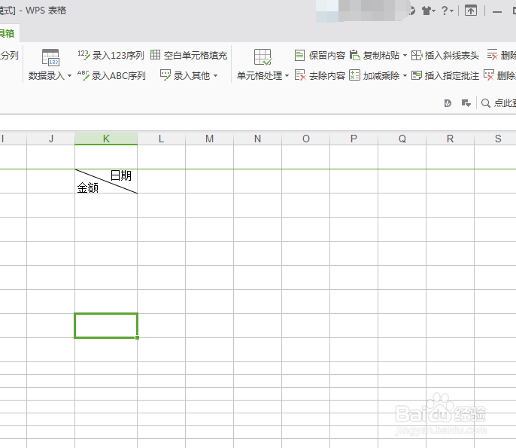Viewport: 516px width, 448px height.
Task: Select column M header
Action: 210,139
